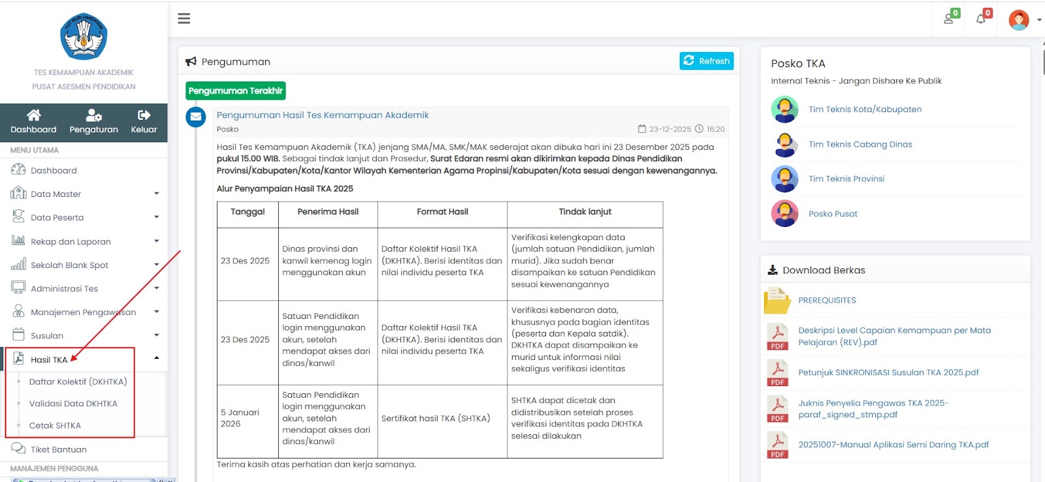Open the hamburger menu icon
Image resolution: width=1045 pixels, height=482 pixels.
[x=184, y=18]
